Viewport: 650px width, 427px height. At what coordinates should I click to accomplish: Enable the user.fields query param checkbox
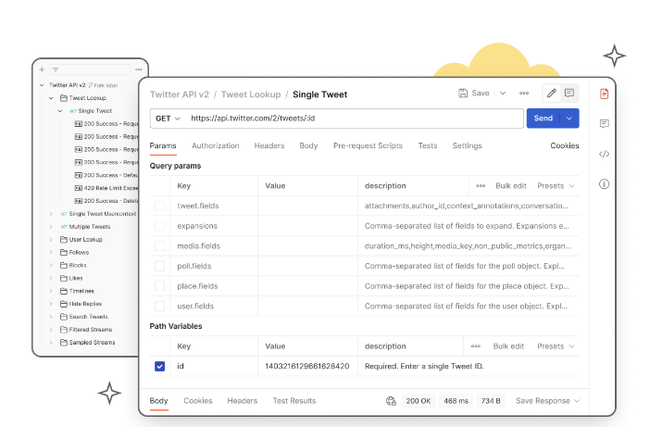[x=159, y=306]
